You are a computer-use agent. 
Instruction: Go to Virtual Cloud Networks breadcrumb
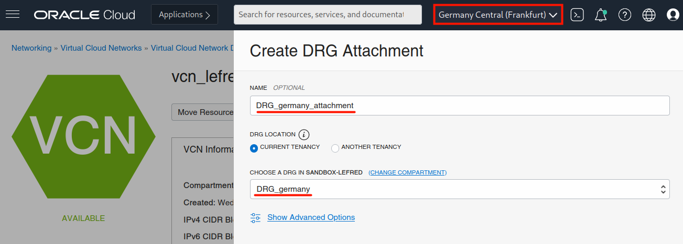(101, 48)
